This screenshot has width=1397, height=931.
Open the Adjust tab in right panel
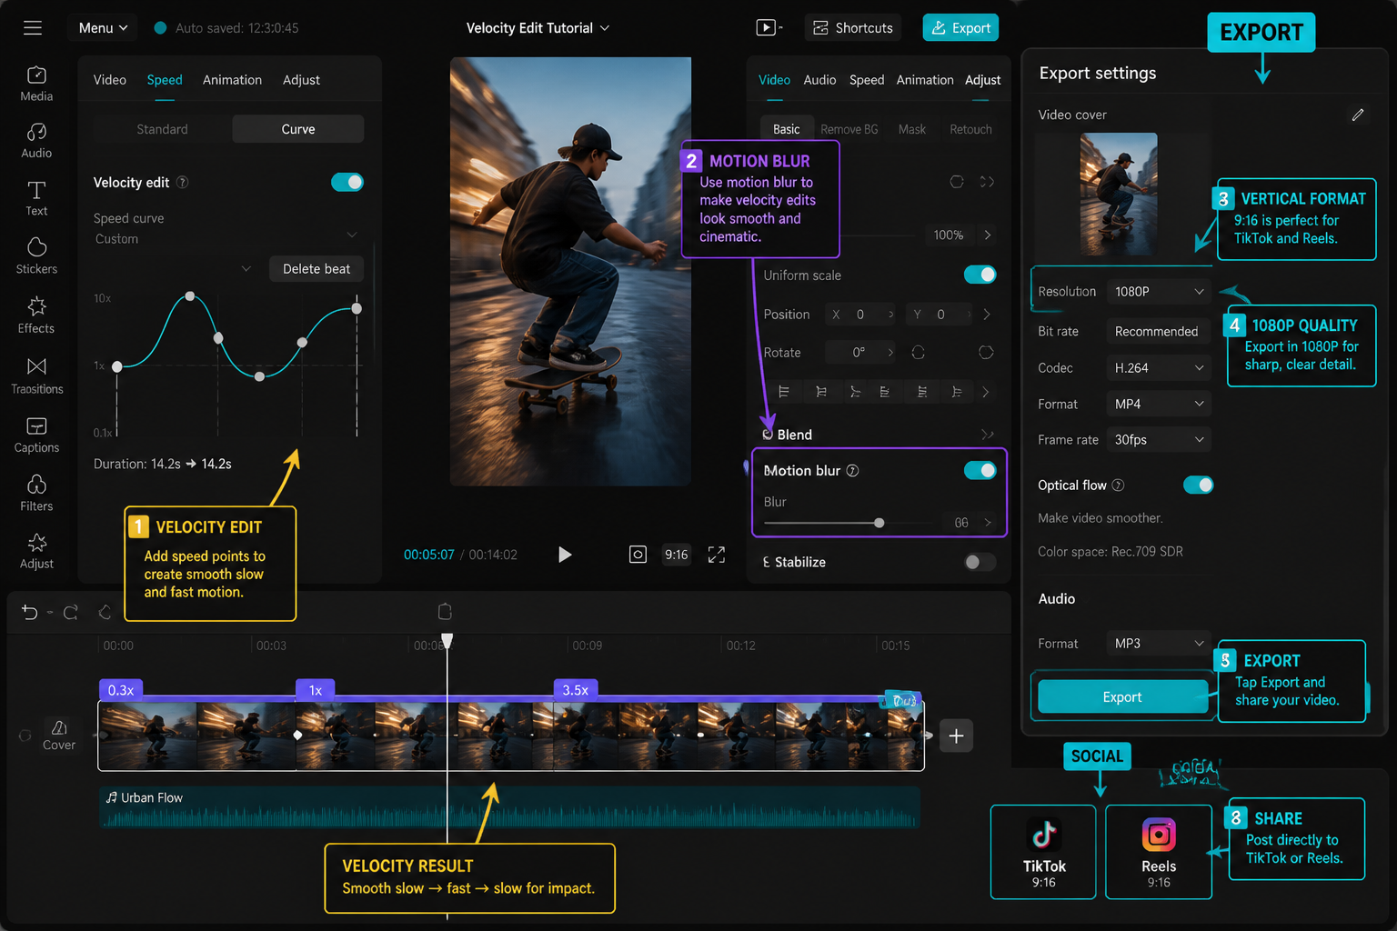(982, 80)
